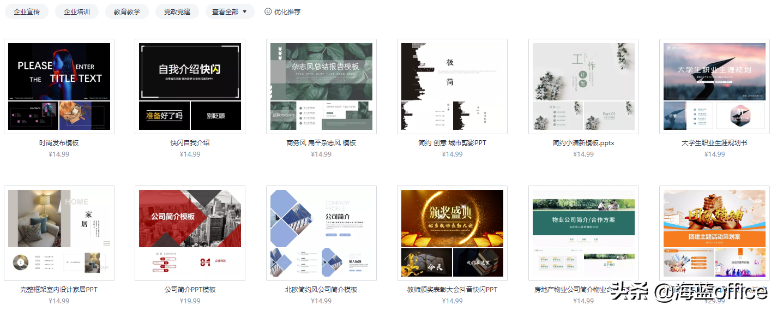Click the ¥14.99 price under 北欧简约风公司简介模板
The image size is (777, 311).
321,301
